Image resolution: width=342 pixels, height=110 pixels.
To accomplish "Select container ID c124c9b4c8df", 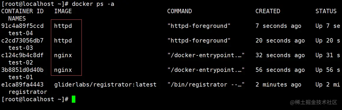I will pos(22,55).
